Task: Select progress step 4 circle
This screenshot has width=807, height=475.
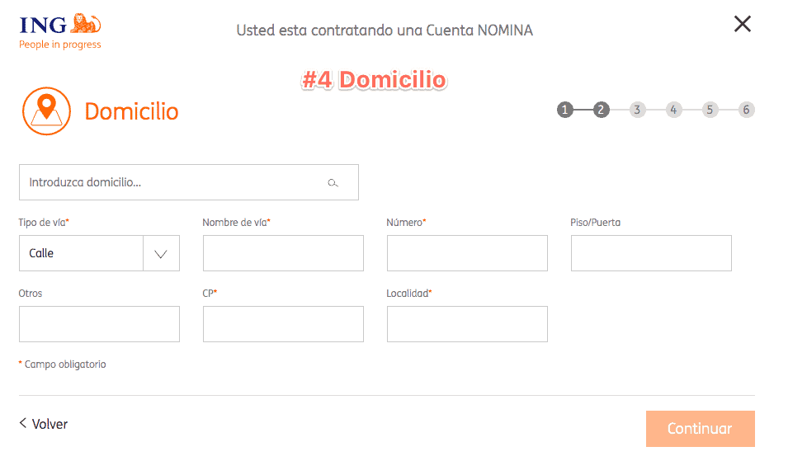Action: pos(673,110)
